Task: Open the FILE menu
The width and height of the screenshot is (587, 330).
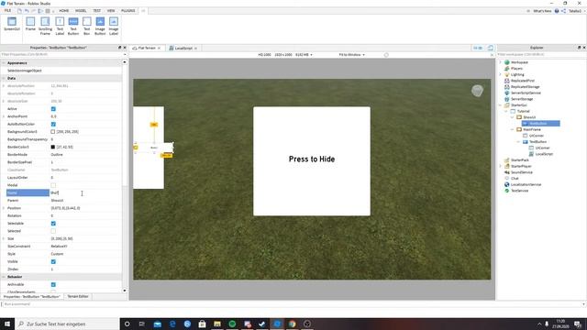Action: click(x=7, y=11)
